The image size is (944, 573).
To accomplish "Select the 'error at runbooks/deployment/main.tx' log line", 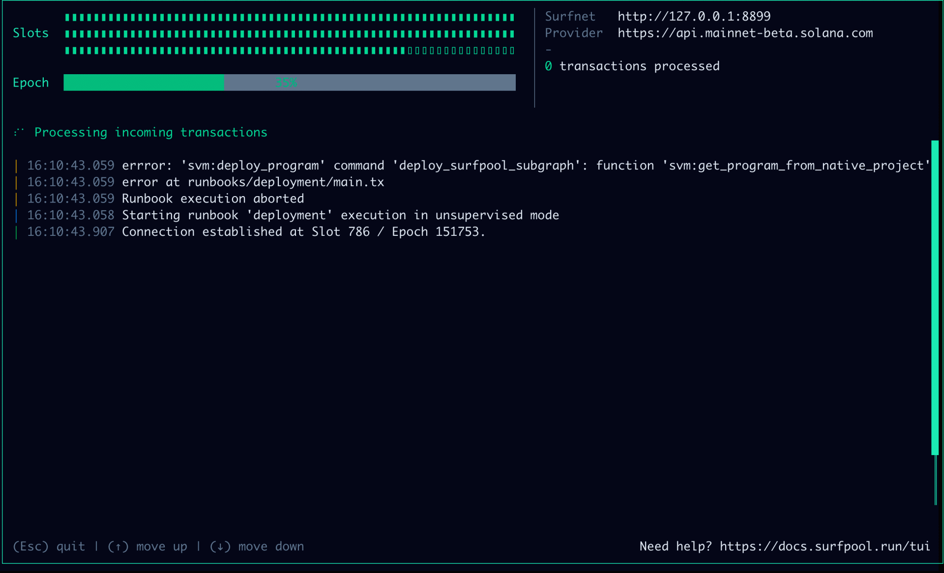I will click(253, 182).
